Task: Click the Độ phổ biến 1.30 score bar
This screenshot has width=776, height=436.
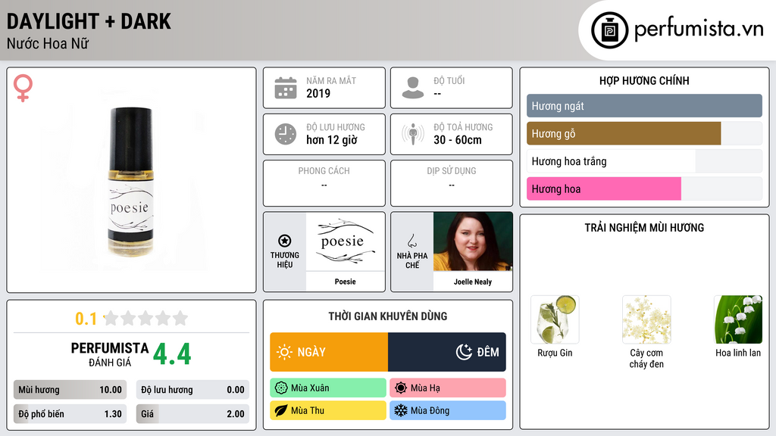Action: (70, 414)
